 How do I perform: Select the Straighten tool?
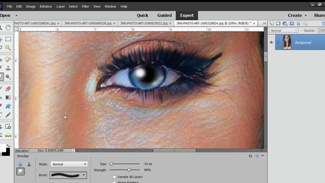tap(8, 135)
